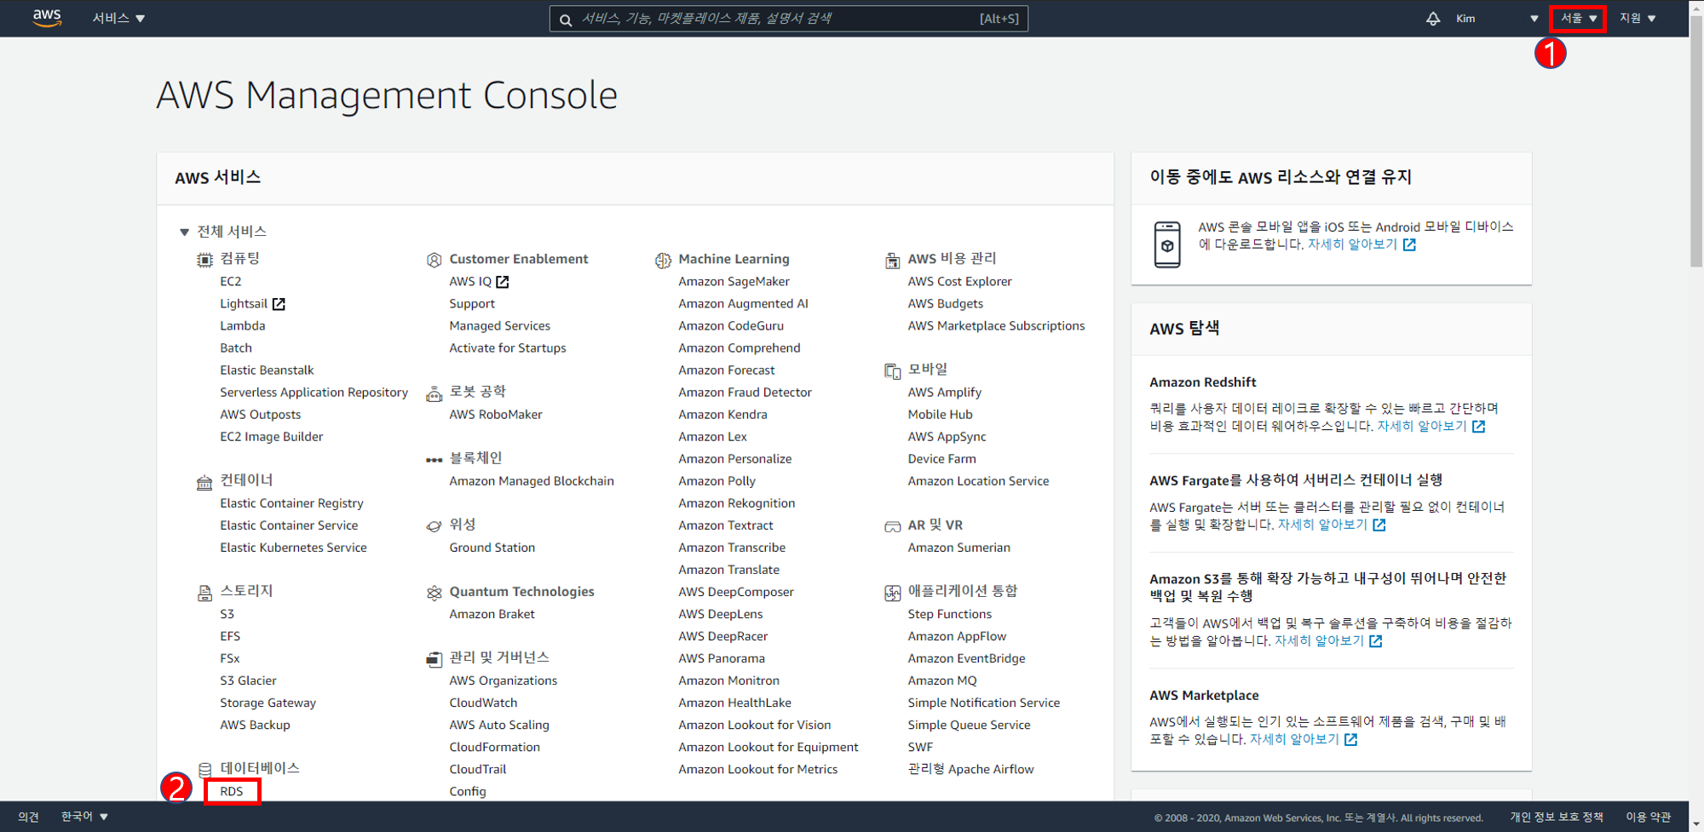Screen dimensions: 1704x832
Task: Click external link icon in mobile app card
Action: click(1409, 245)
